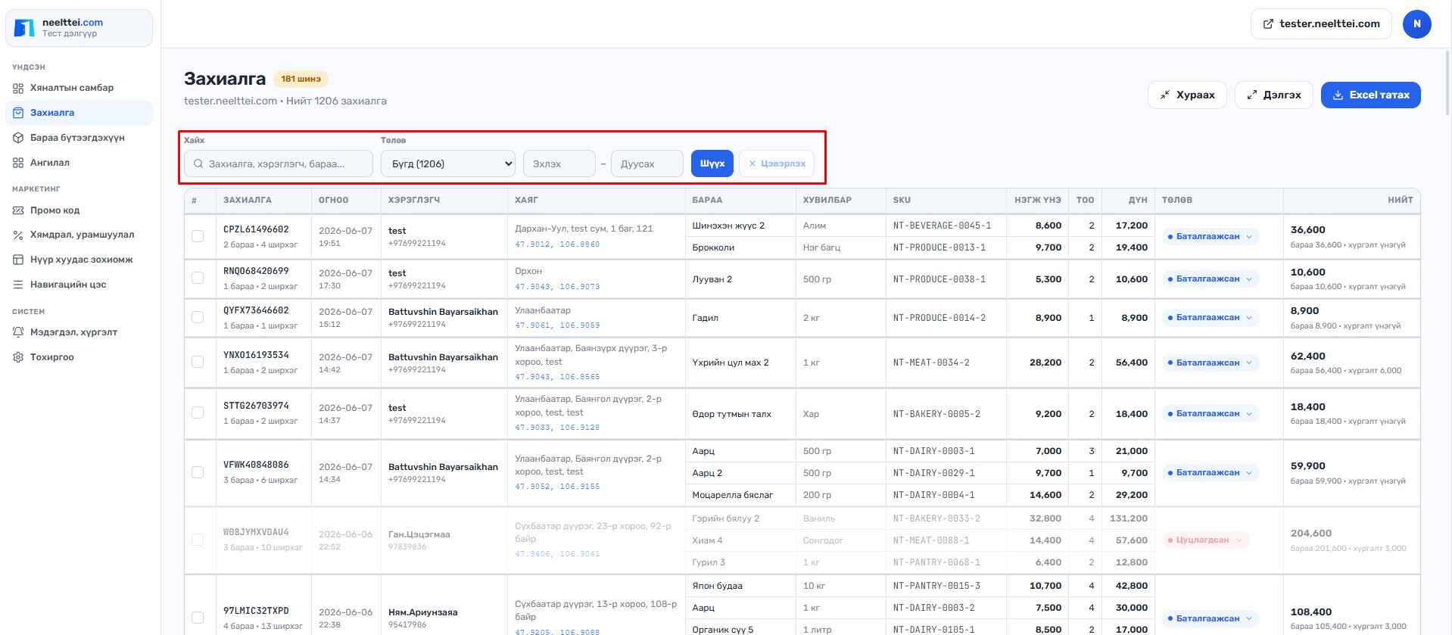
Task: Click customer Ням.Ариунзаяа
Action: coord(422,612)
